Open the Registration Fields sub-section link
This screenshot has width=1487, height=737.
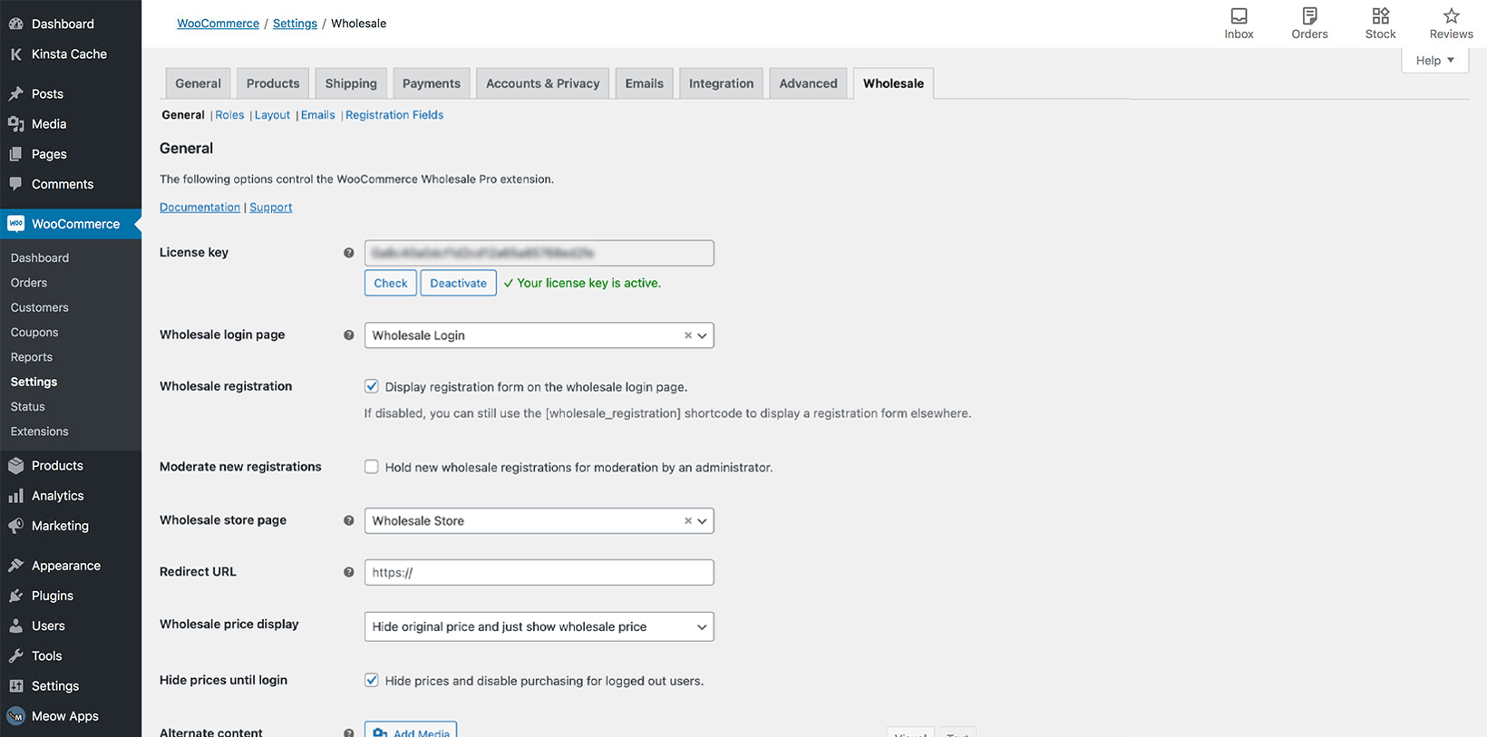(394, 115)
